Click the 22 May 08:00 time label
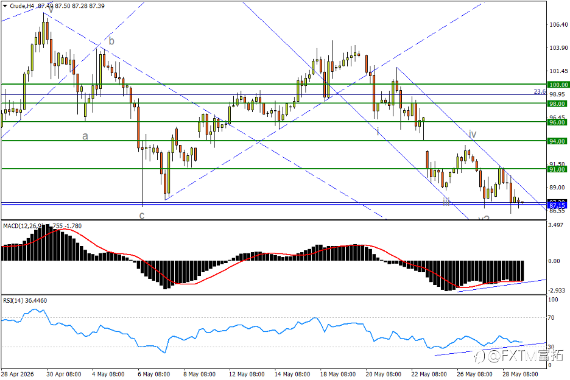Viewport: 570px width, 380px height. (429, 374)
